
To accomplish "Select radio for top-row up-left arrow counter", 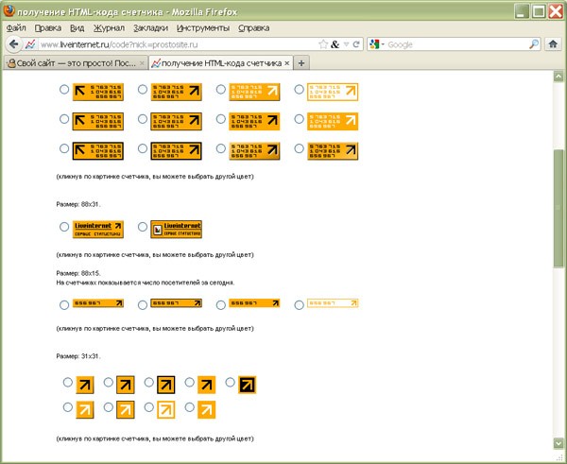I will (x=64, y=90).
